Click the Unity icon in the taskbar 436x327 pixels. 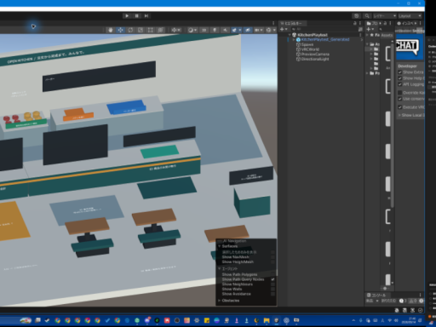tap(276, 320)
